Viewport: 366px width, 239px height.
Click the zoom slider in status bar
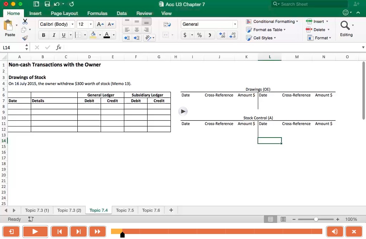click(316, 219)
